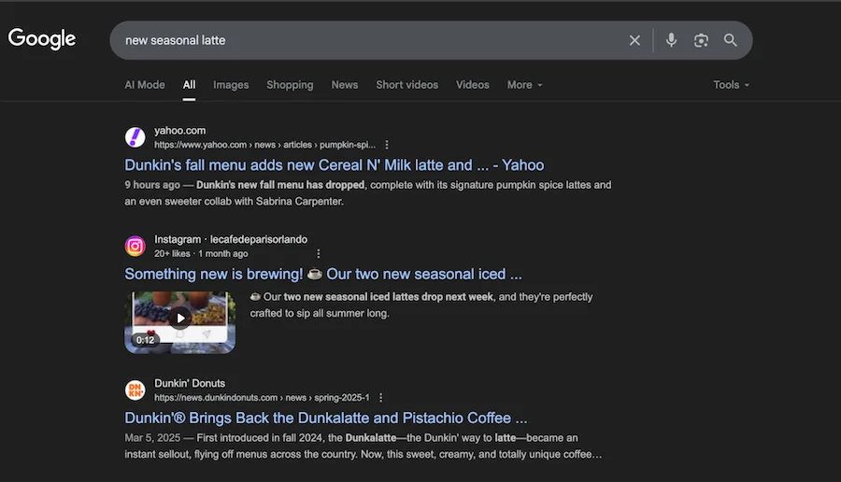
Task: Switch to Shopping tab
Action: pyautogui.click(x=290, y=85)
